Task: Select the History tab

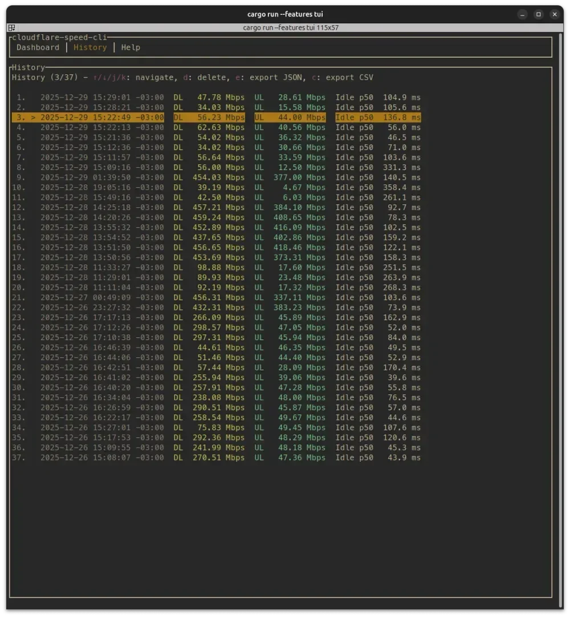Action: tap(90, 47)
